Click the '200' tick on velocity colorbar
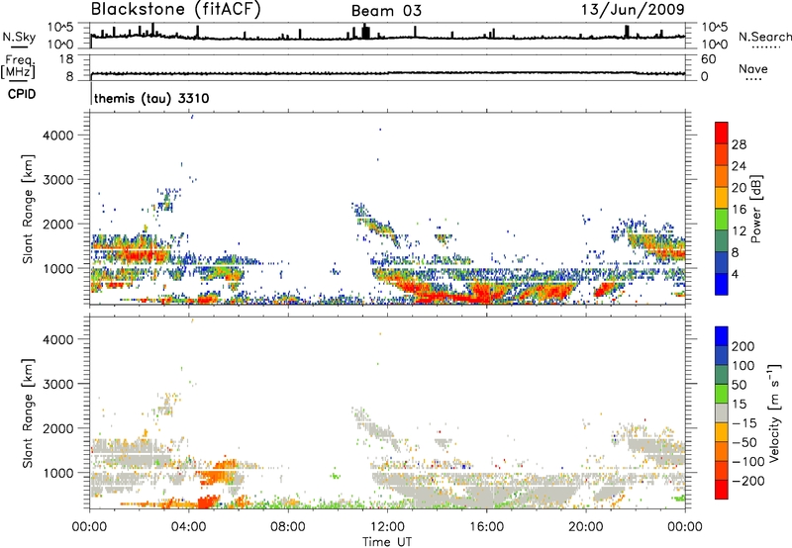Viewport: 792px width, 548px height. pos(743,346)
